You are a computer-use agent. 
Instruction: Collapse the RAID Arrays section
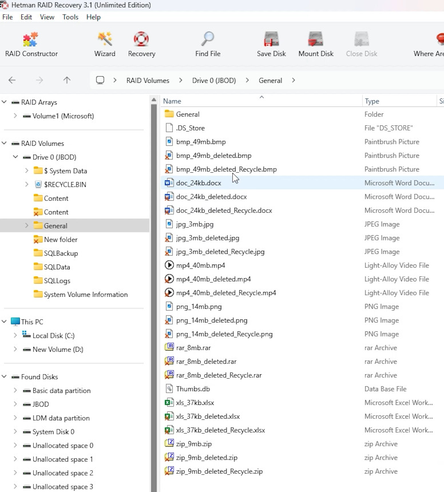tap(4, 102)
